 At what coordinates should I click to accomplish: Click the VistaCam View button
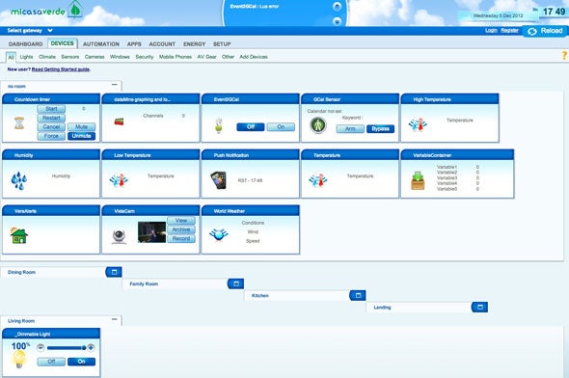[x=181, y=221]
